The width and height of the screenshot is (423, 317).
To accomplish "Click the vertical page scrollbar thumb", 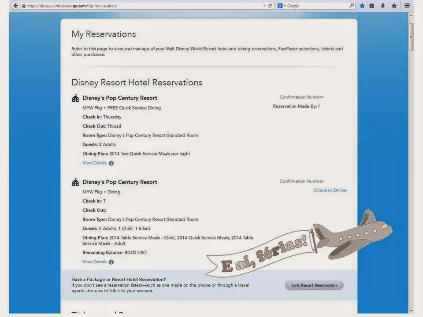I will (411, 37).
